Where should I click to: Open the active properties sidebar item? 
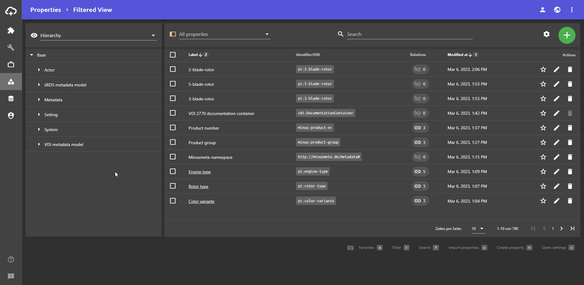tap(11, 82)
